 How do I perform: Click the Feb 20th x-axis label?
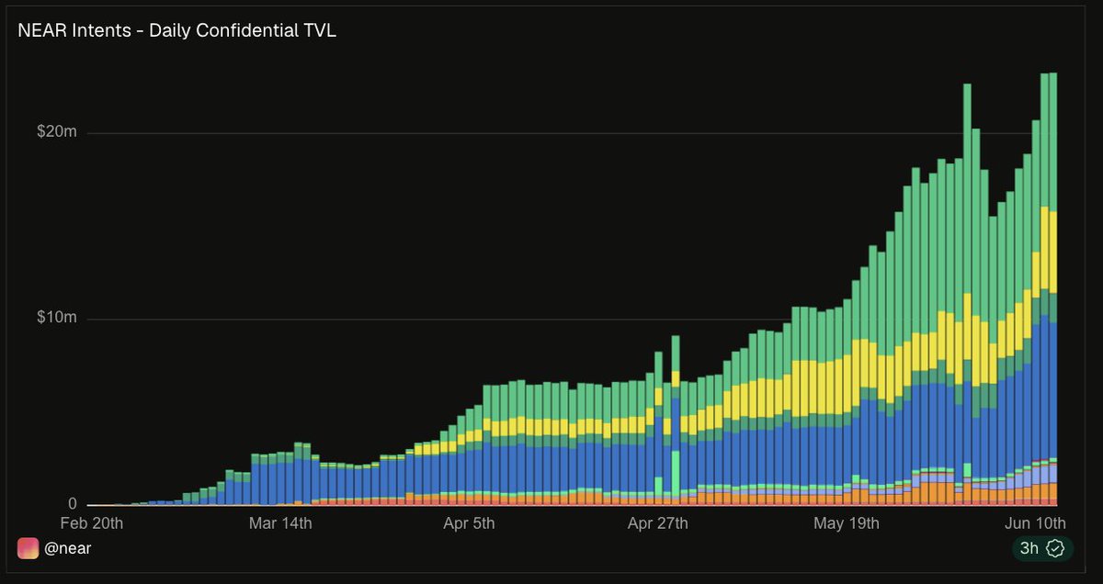(x=90, y=523)
